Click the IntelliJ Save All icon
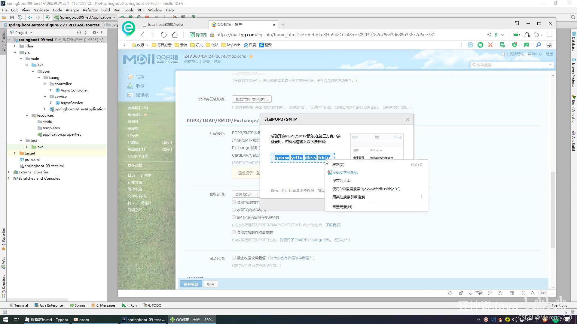The image size is (577, 324). coord(12,17)
